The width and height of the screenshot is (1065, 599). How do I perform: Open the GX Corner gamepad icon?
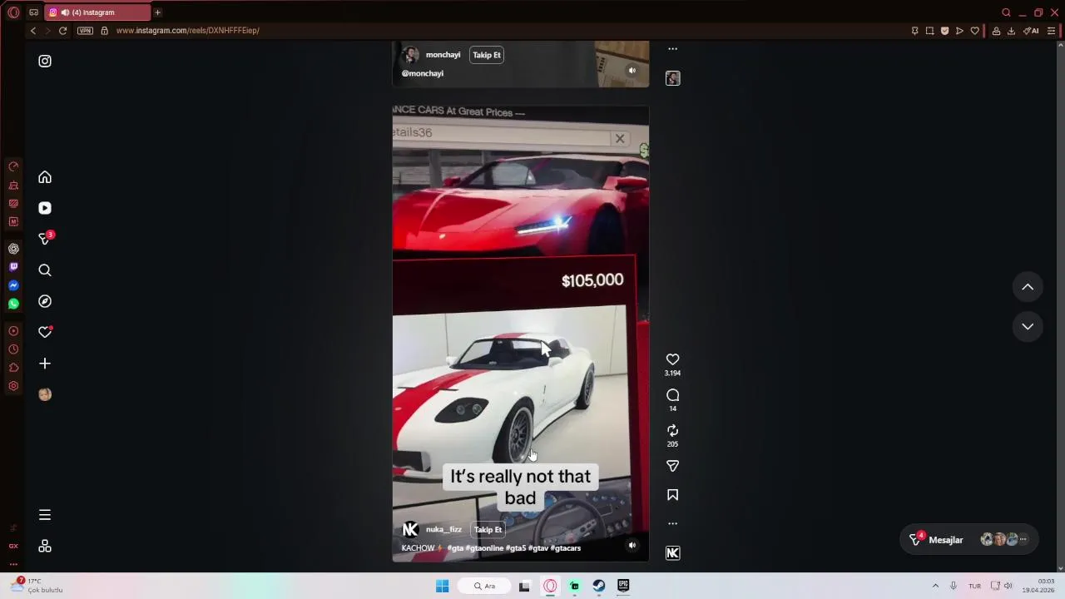coord(33,12)
